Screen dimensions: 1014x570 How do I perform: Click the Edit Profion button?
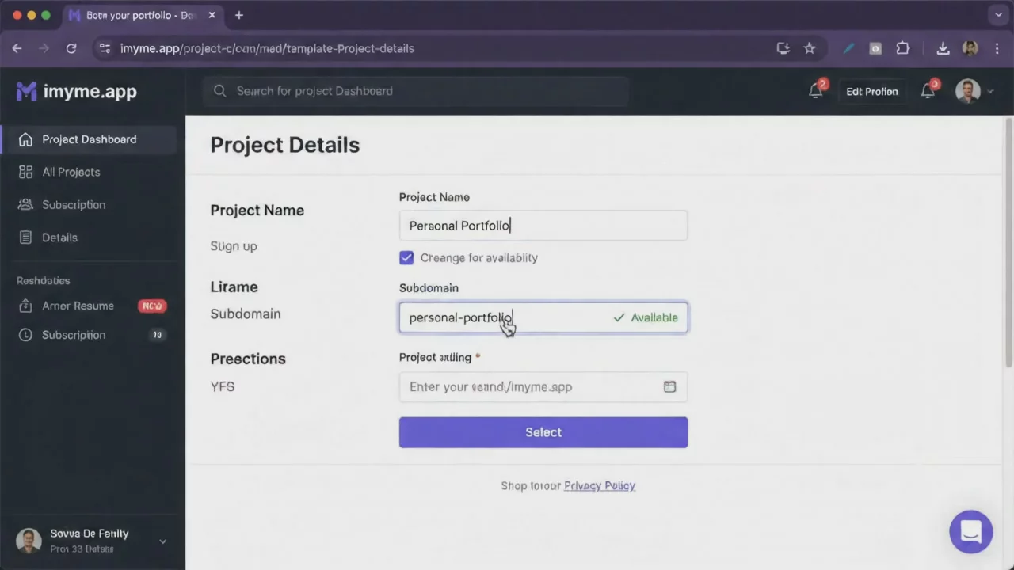tap(872, 91)
